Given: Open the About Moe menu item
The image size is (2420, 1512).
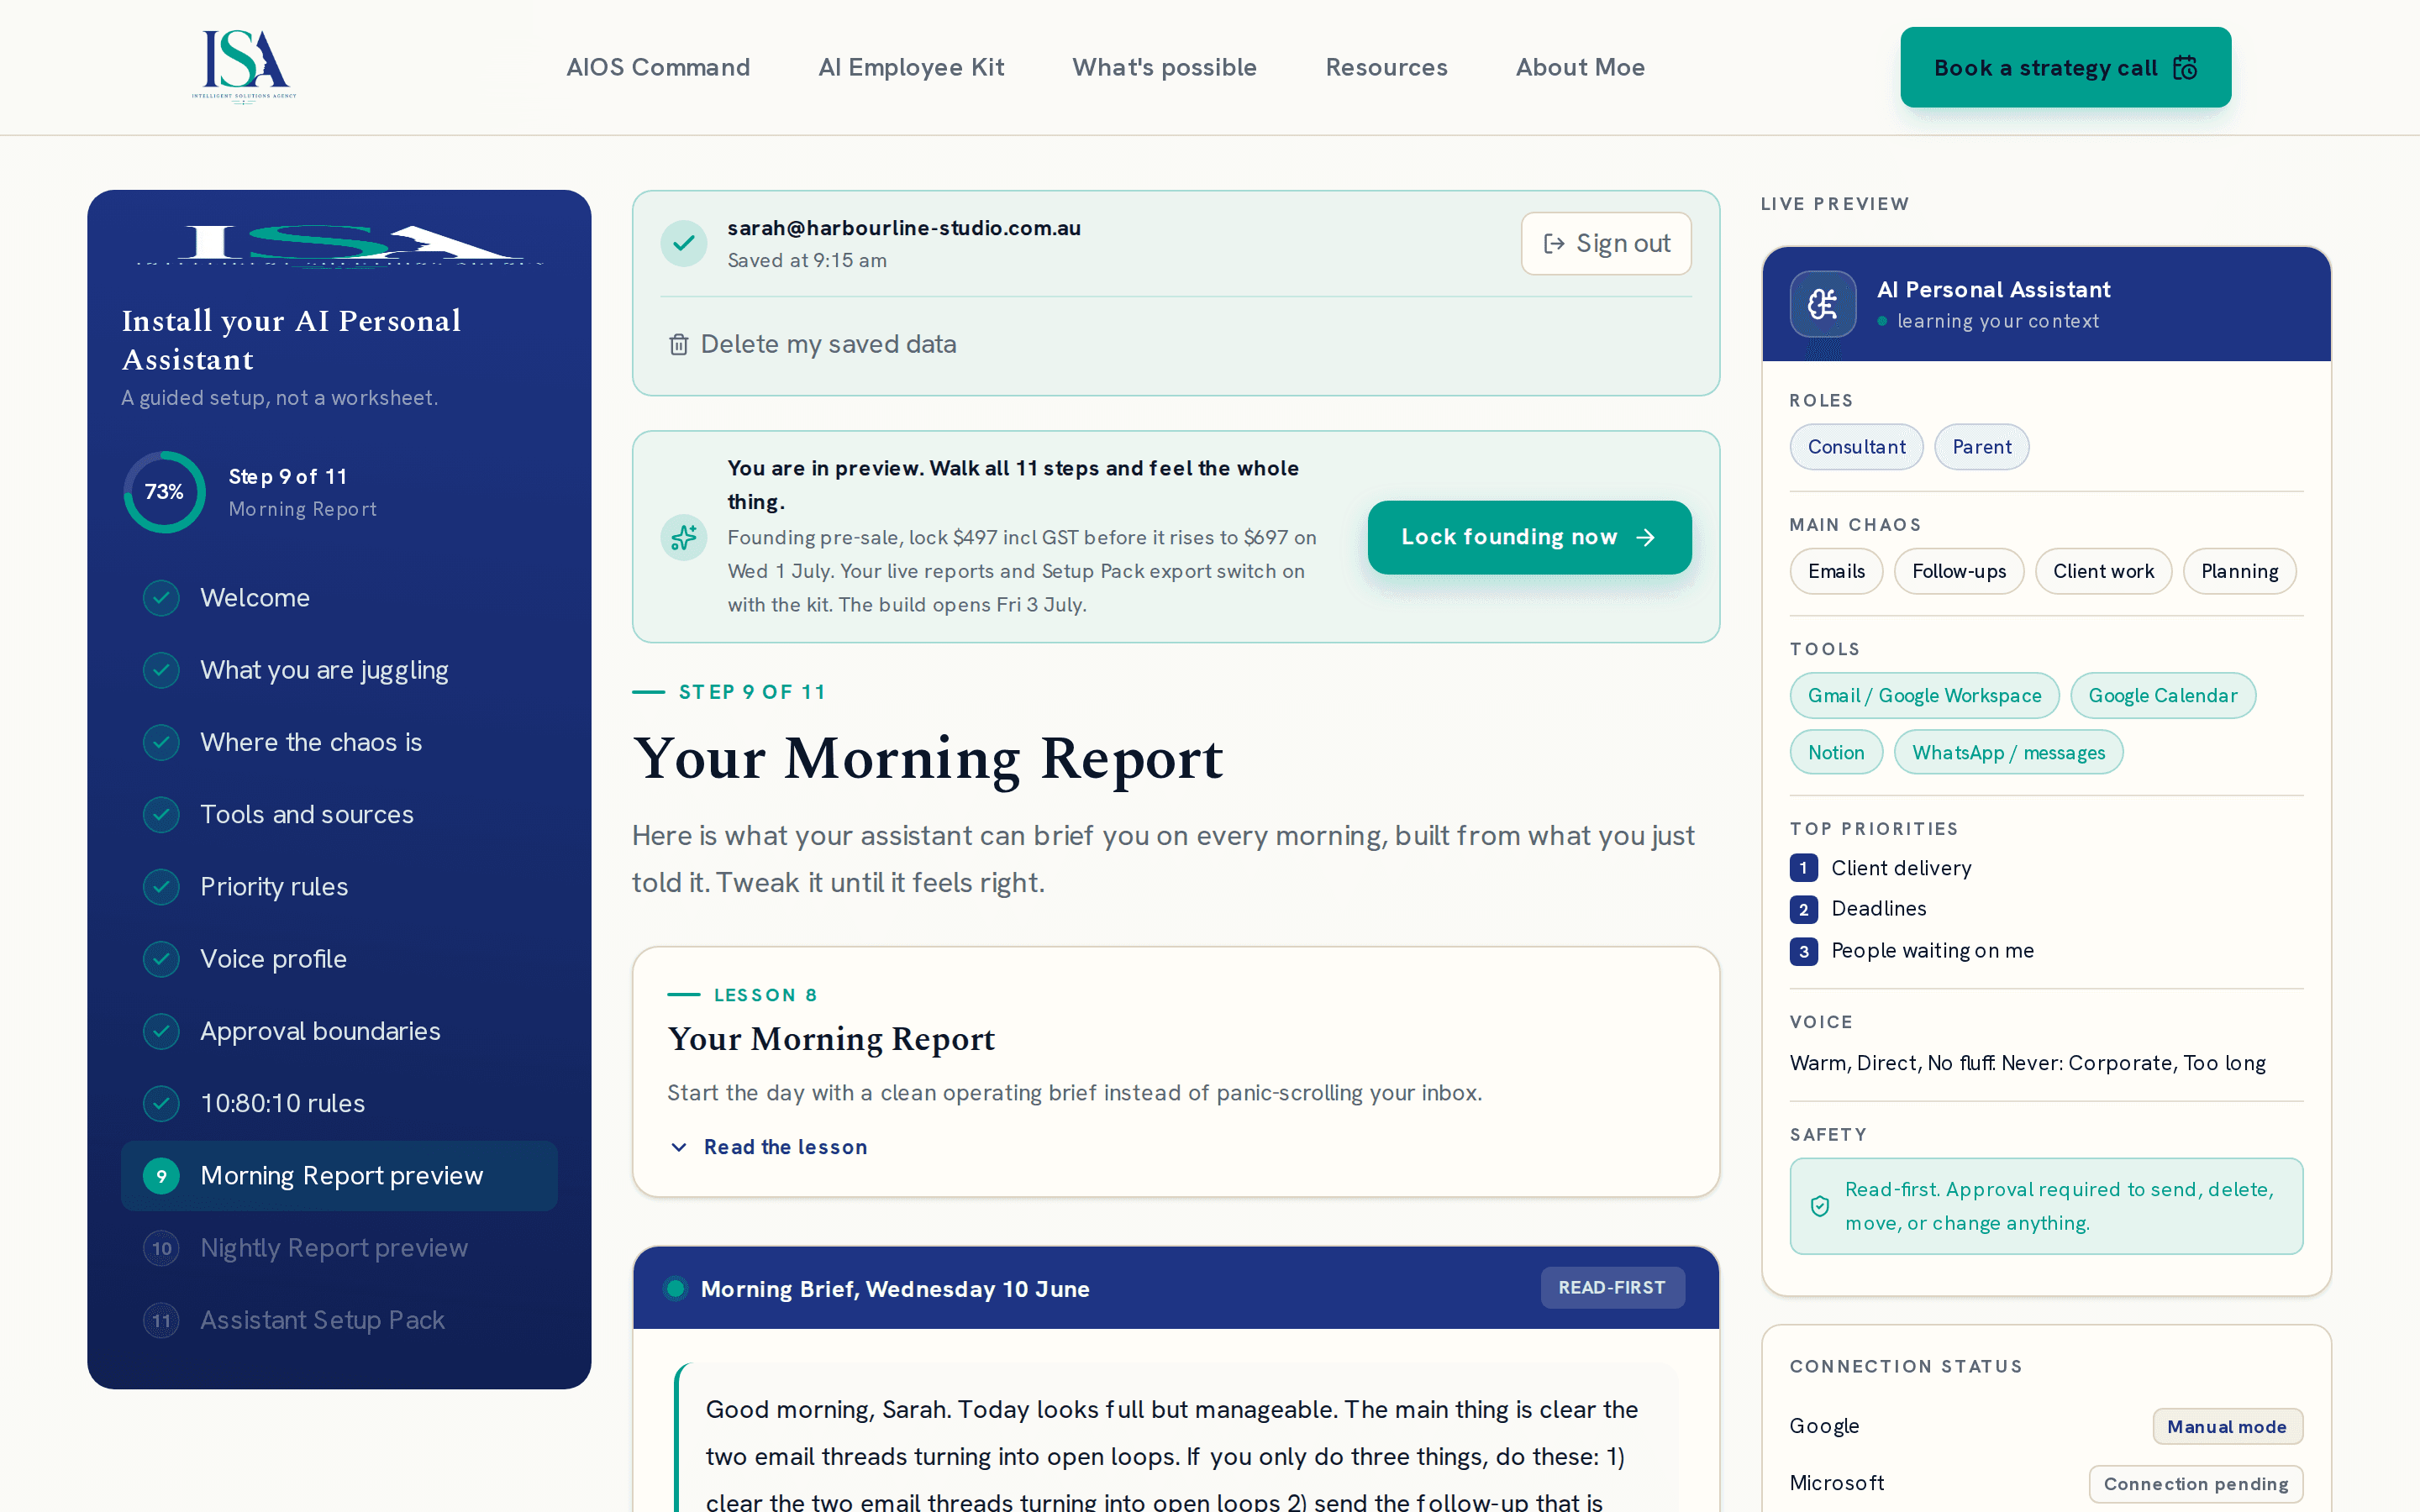Looking at the screenshot, I should click(1580, 67).
